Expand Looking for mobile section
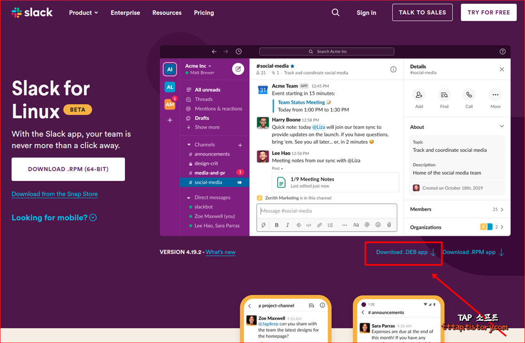This screenshot has height=343, width=525. pos(54,218)
